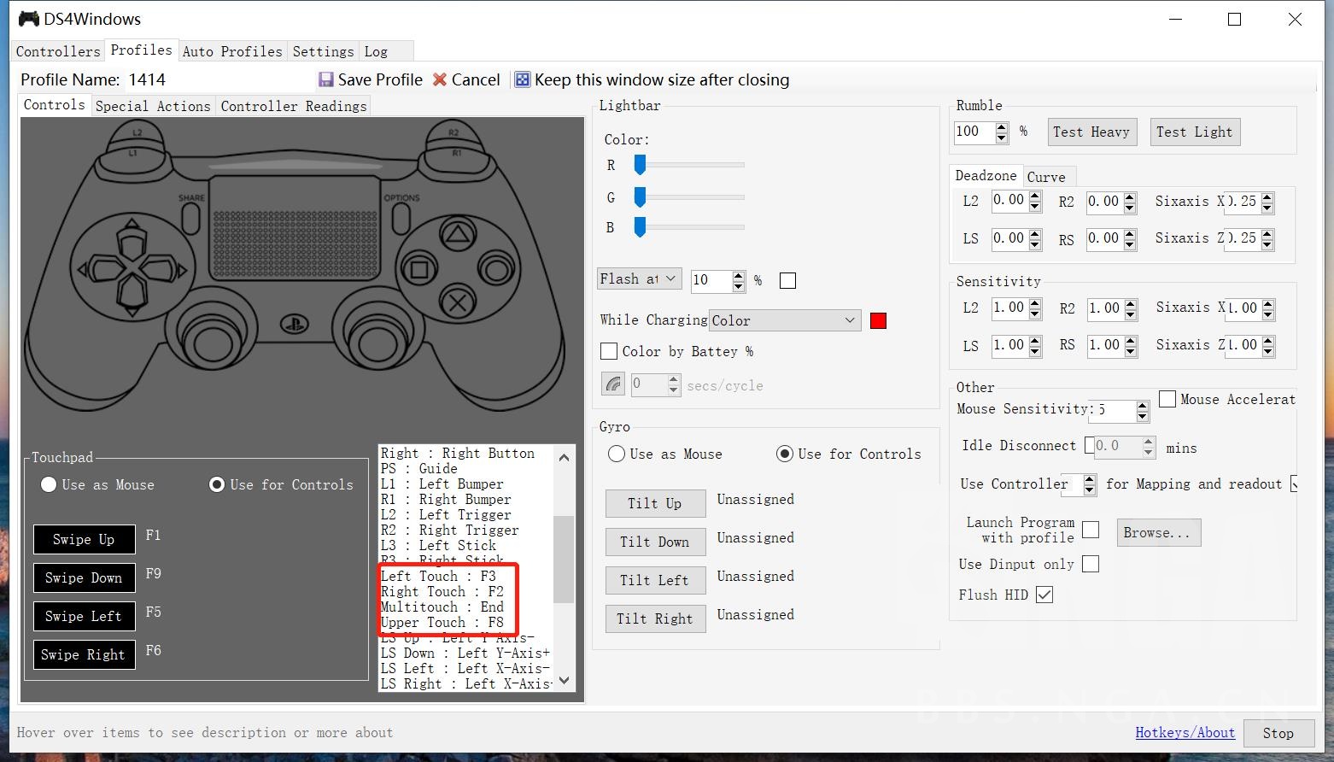Image resolution: width=1334 pixels, height=762 pixels.
Task: Click the Browse... button
Action: 1158,532
